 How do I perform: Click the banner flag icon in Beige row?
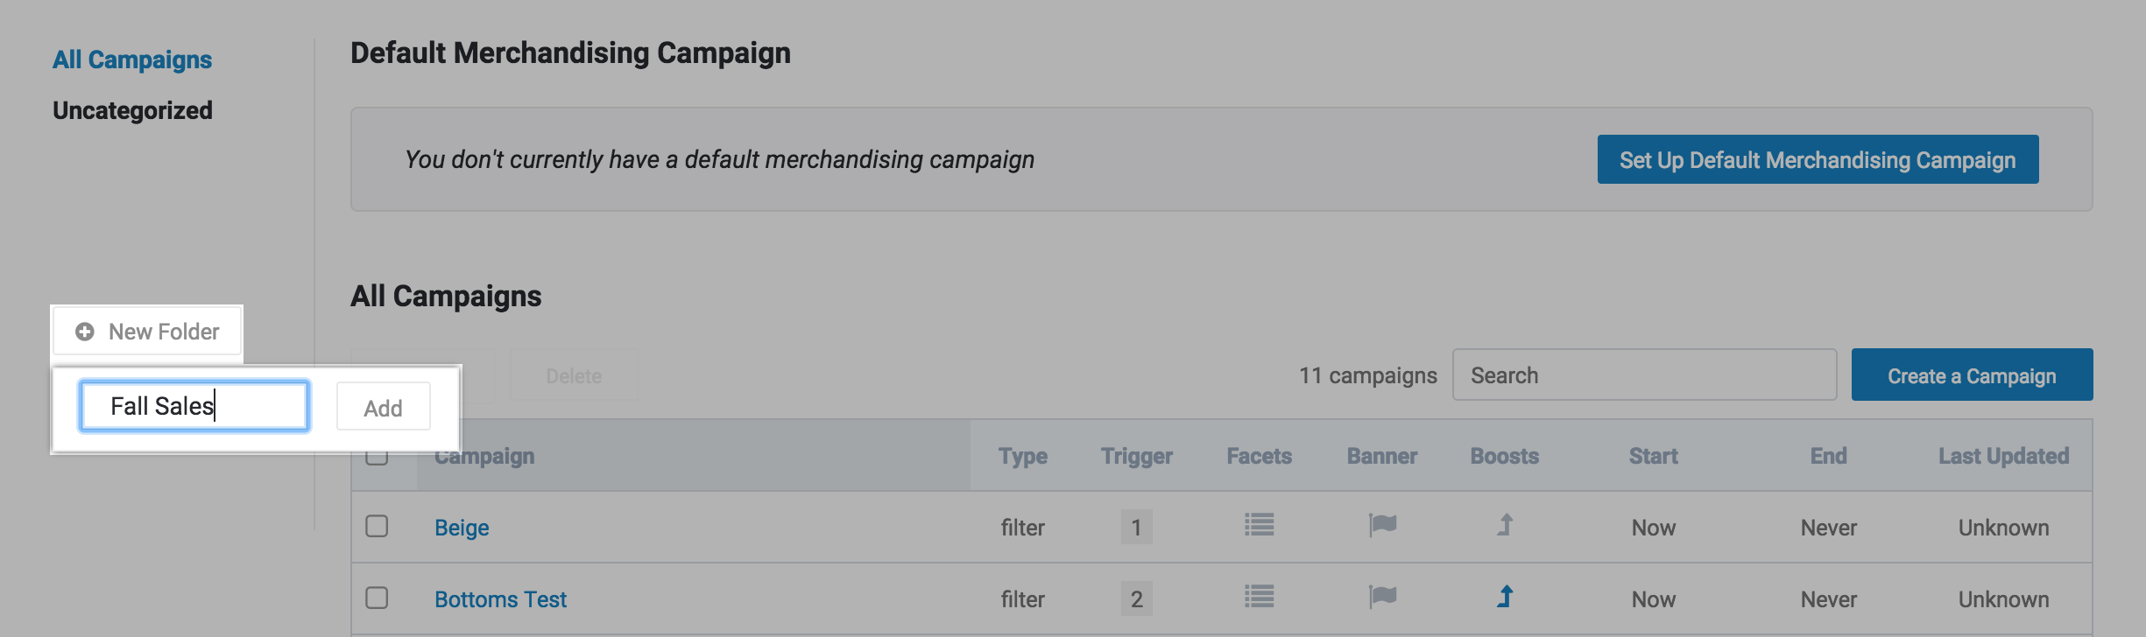(x=1382, y=526)
